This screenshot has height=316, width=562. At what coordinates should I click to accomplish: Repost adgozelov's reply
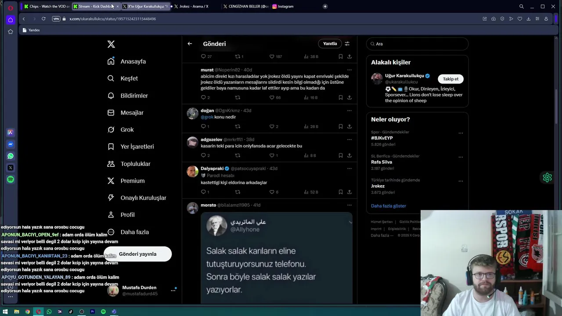pos(238,155)
